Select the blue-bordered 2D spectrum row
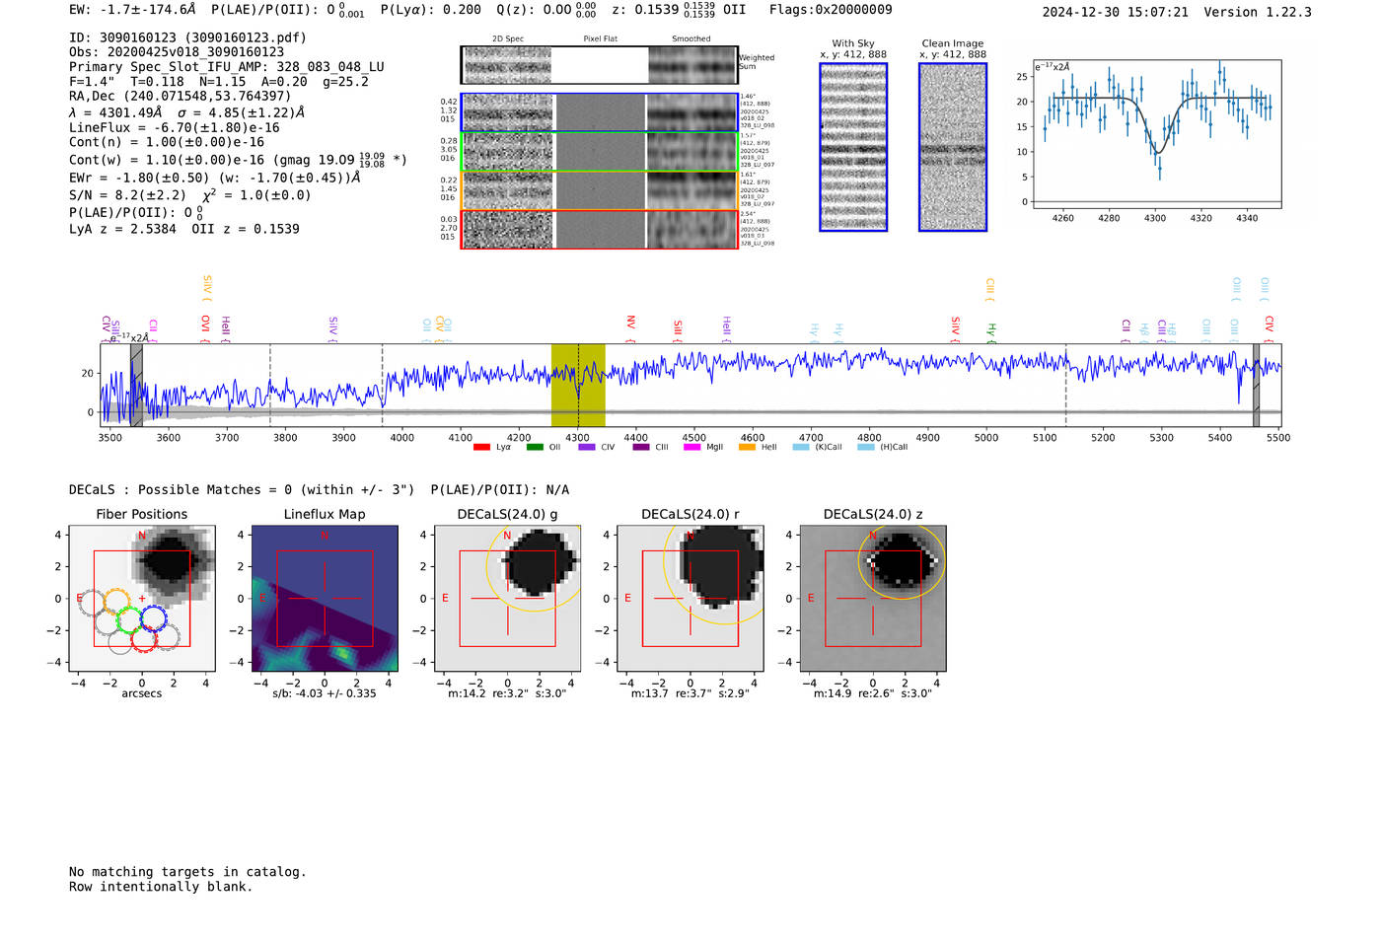Viewport: 1381px width, 940px height. point(599,112)
